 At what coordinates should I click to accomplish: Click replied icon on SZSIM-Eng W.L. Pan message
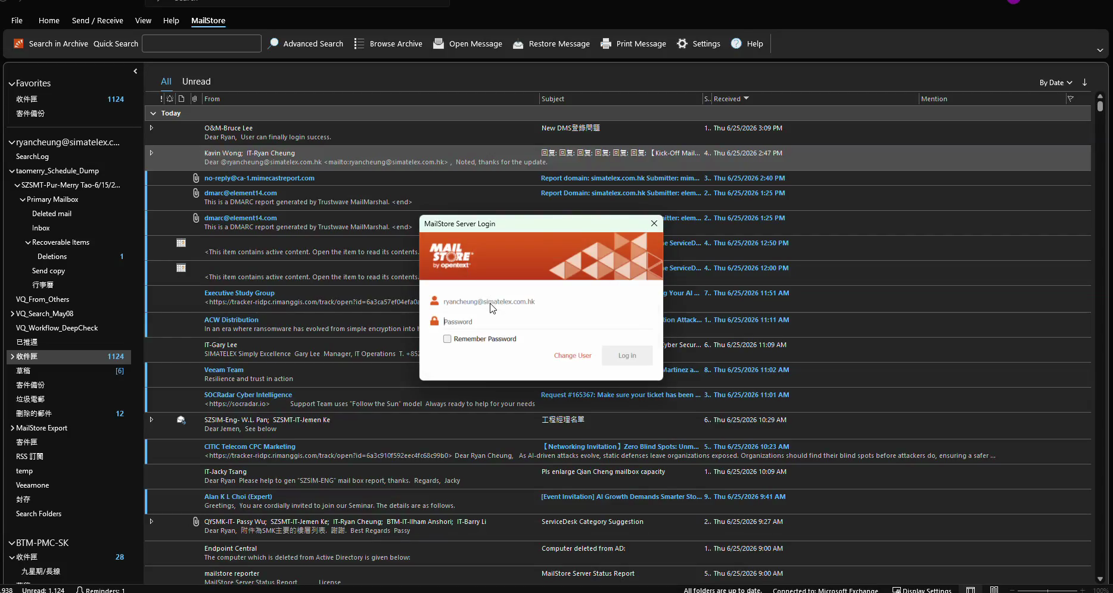(x=181, y=420)
